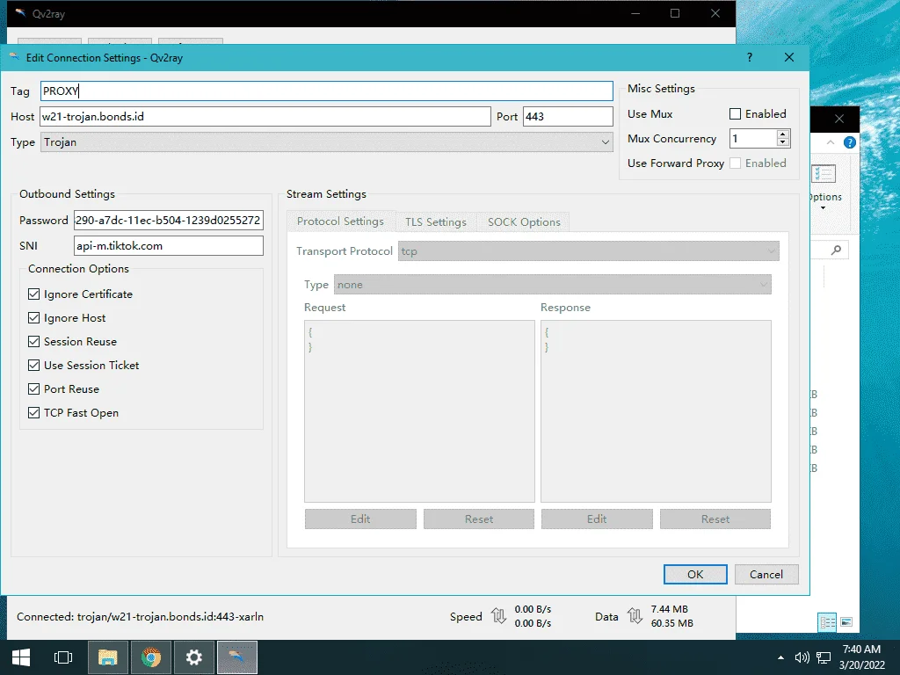This screenshot has width=900, height=675.
Task: Click the speed up-down arrows icon
Action: pos(499,616)
